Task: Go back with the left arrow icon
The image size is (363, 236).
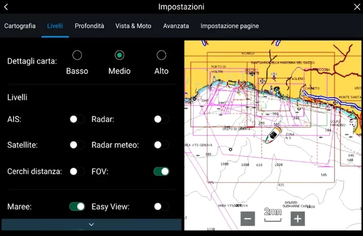Action: (6, 7)
